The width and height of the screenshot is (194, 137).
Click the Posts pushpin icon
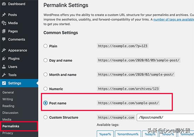[4, 15]
